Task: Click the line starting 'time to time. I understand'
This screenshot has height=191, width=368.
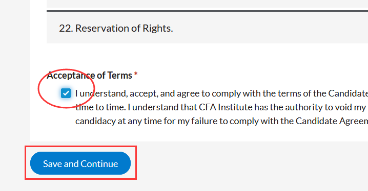Action: coord(221,107)
